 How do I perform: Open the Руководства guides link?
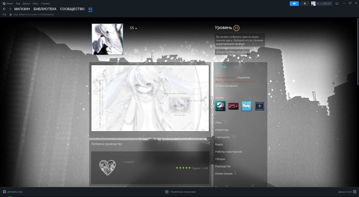coord(223,166)
